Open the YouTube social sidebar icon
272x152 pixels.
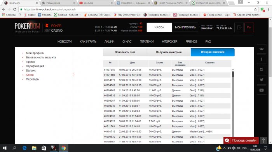click(262, 90)
